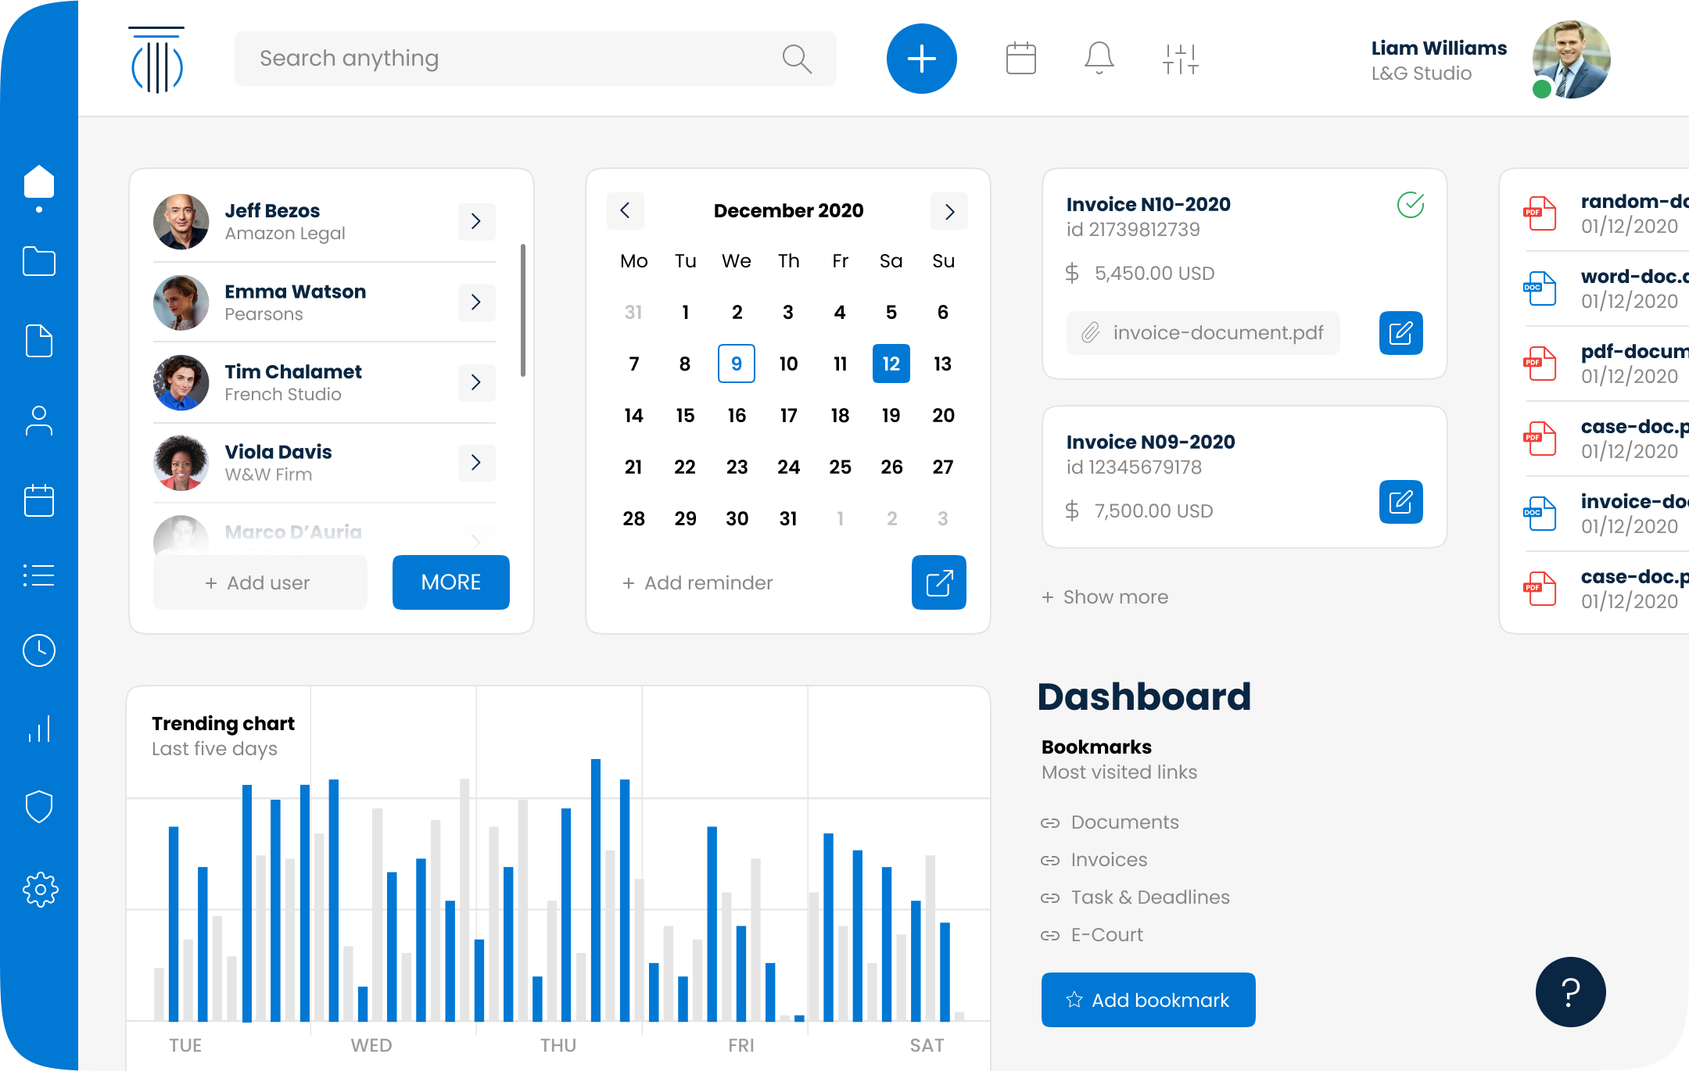
Task: Click the Search anything field
Action: point(516,59)
